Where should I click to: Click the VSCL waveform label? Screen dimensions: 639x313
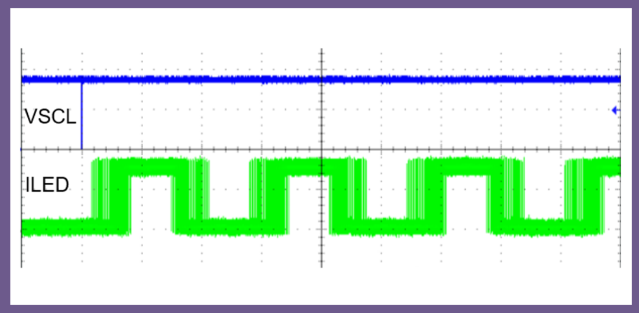(x=50, y=117)
